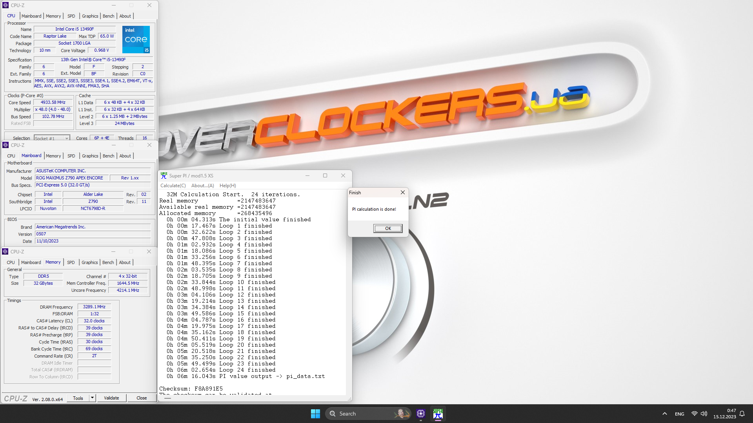Switch to the SPD tab in CPU-Z

click(71, 16)
